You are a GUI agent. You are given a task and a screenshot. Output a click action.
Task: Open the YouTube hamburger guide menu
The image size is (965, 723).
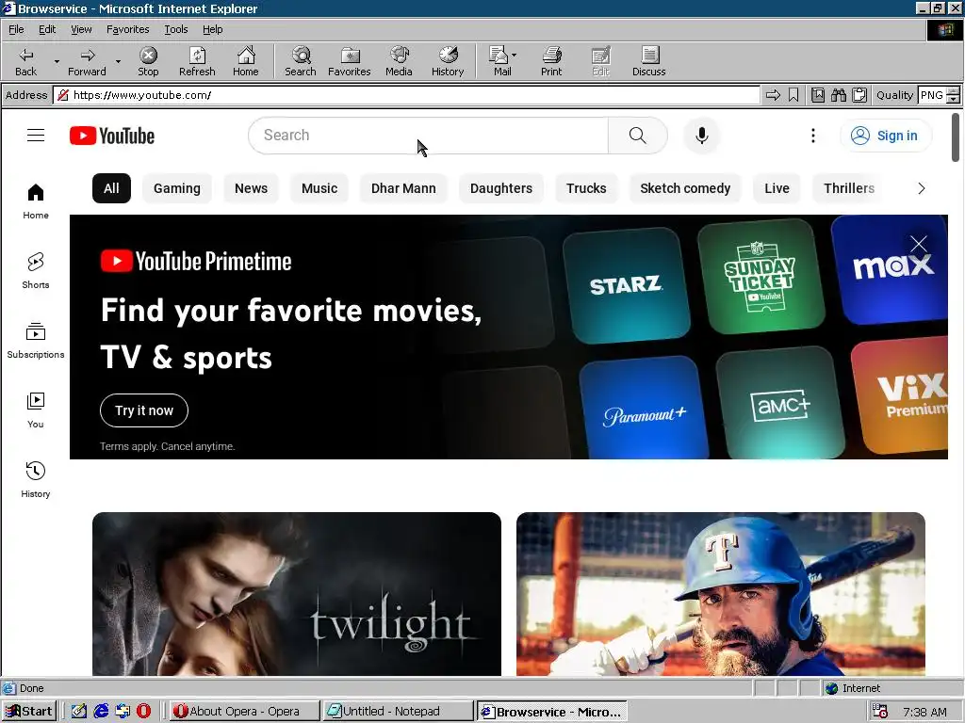(36, 136)
